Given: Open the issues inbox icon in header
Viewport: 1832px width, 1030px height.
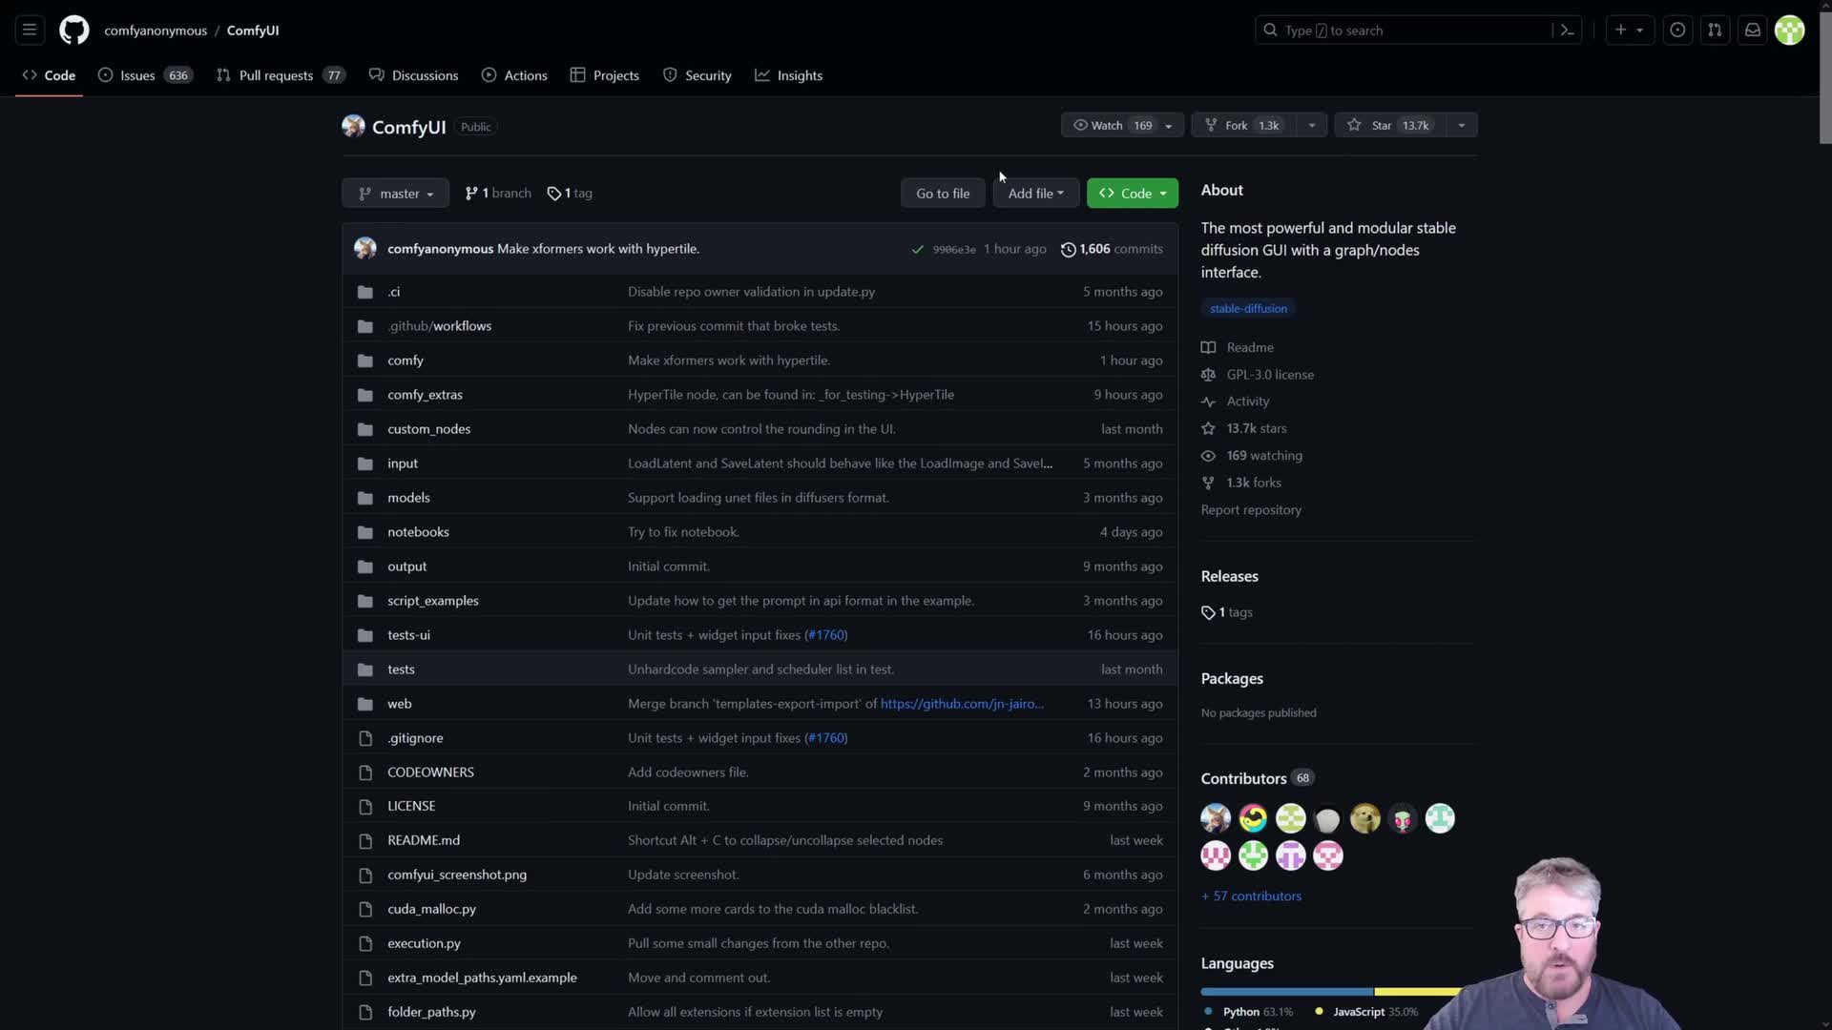Looking at the screenshot, I should [x=1677, y=31].
